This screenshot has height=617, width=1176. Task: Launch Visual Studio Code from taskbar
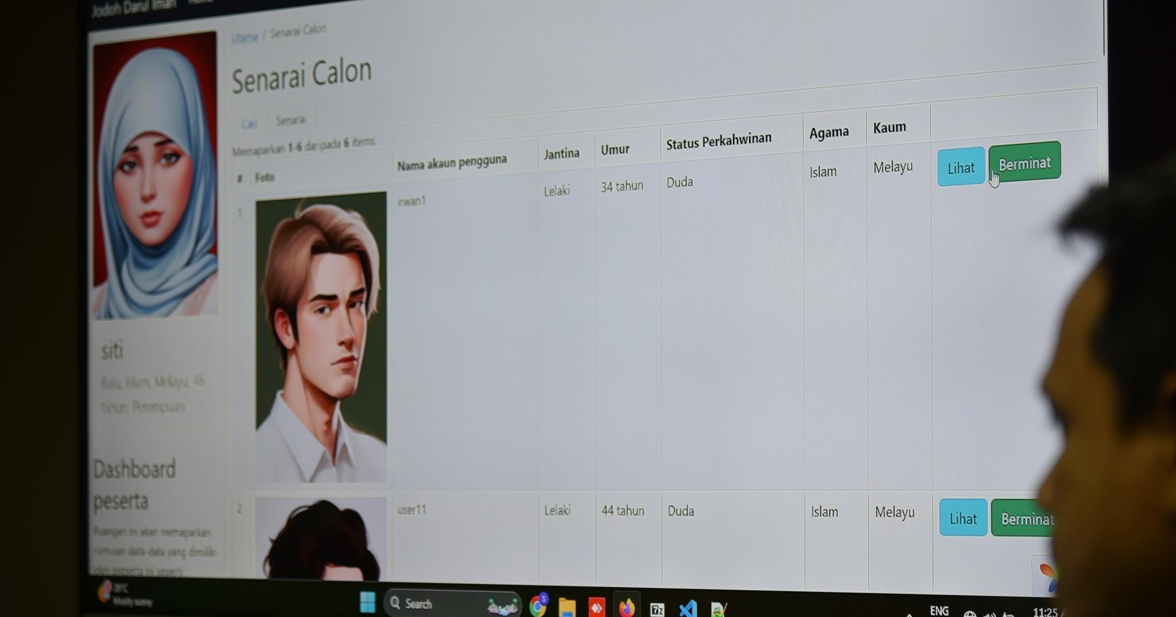pos(688,609)
